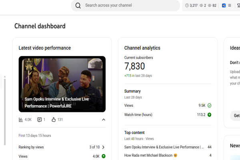Click the comments icon under the video
Image resolution: width=240 pixels, height=160 pixels.
[x=40, y=120]
